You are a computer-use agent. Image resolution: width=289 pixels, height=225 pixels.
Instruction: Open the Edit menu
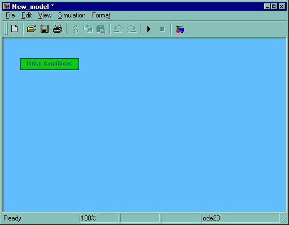[27, 15]
